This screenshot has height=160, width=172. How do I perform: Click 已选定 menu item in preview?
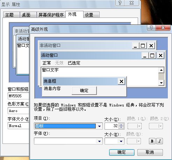74,63
